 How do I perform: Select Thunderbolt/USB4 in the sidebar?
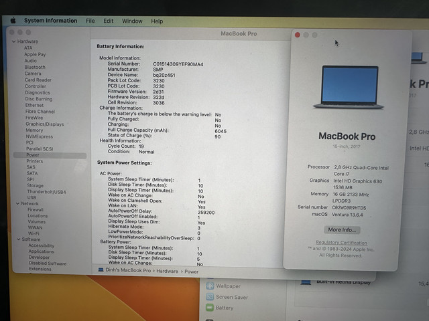46,192
